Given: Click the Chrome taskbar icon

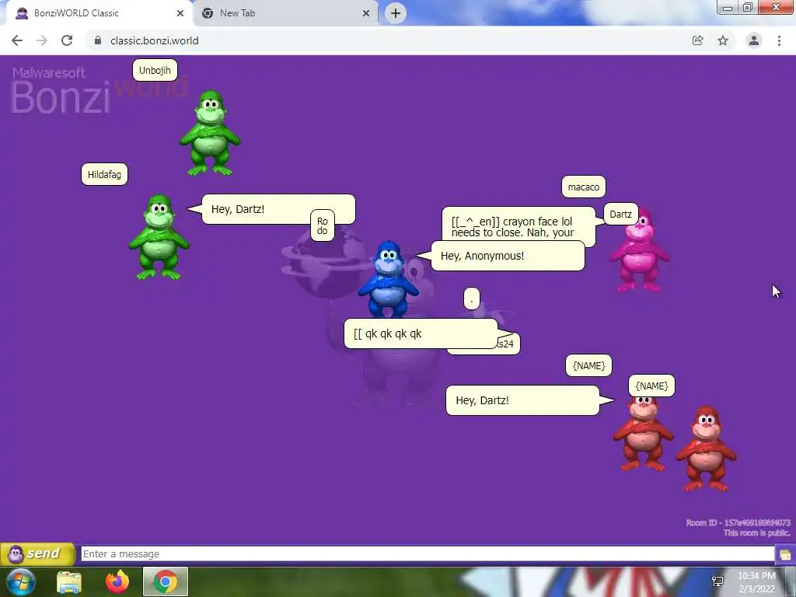Looking at the screenshot, I should click(166, 581).
